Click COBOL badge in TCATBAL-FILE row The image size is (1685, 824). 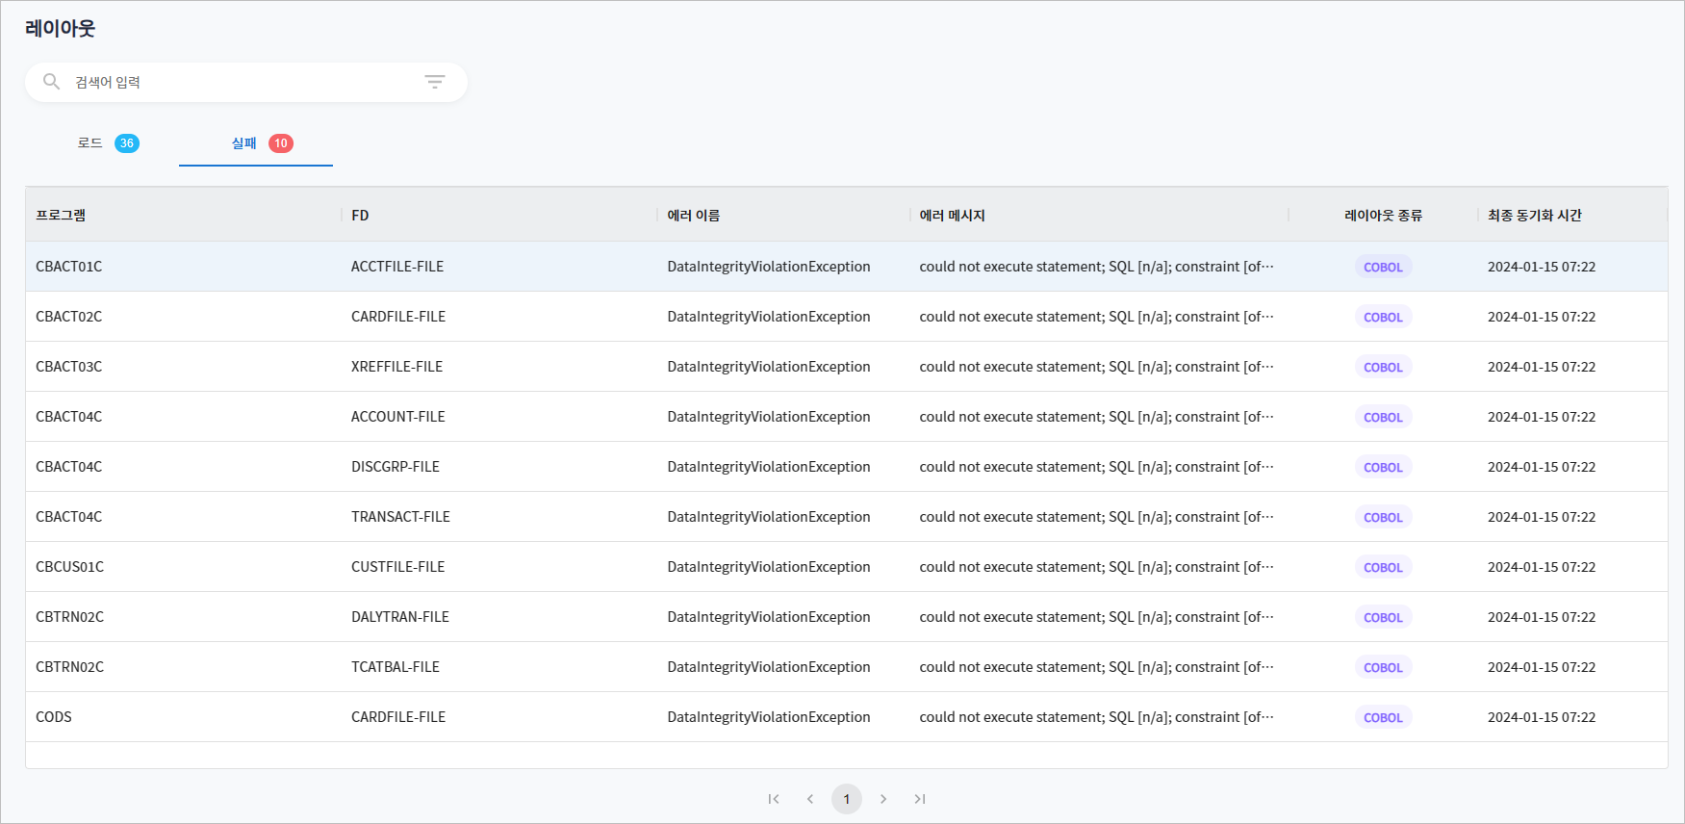[1383, 667]
